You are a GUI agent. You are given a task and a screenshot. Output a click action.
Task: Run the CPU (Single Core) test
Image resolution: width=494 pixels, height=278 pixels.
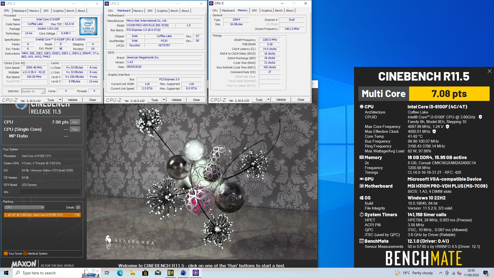[75, 129]
